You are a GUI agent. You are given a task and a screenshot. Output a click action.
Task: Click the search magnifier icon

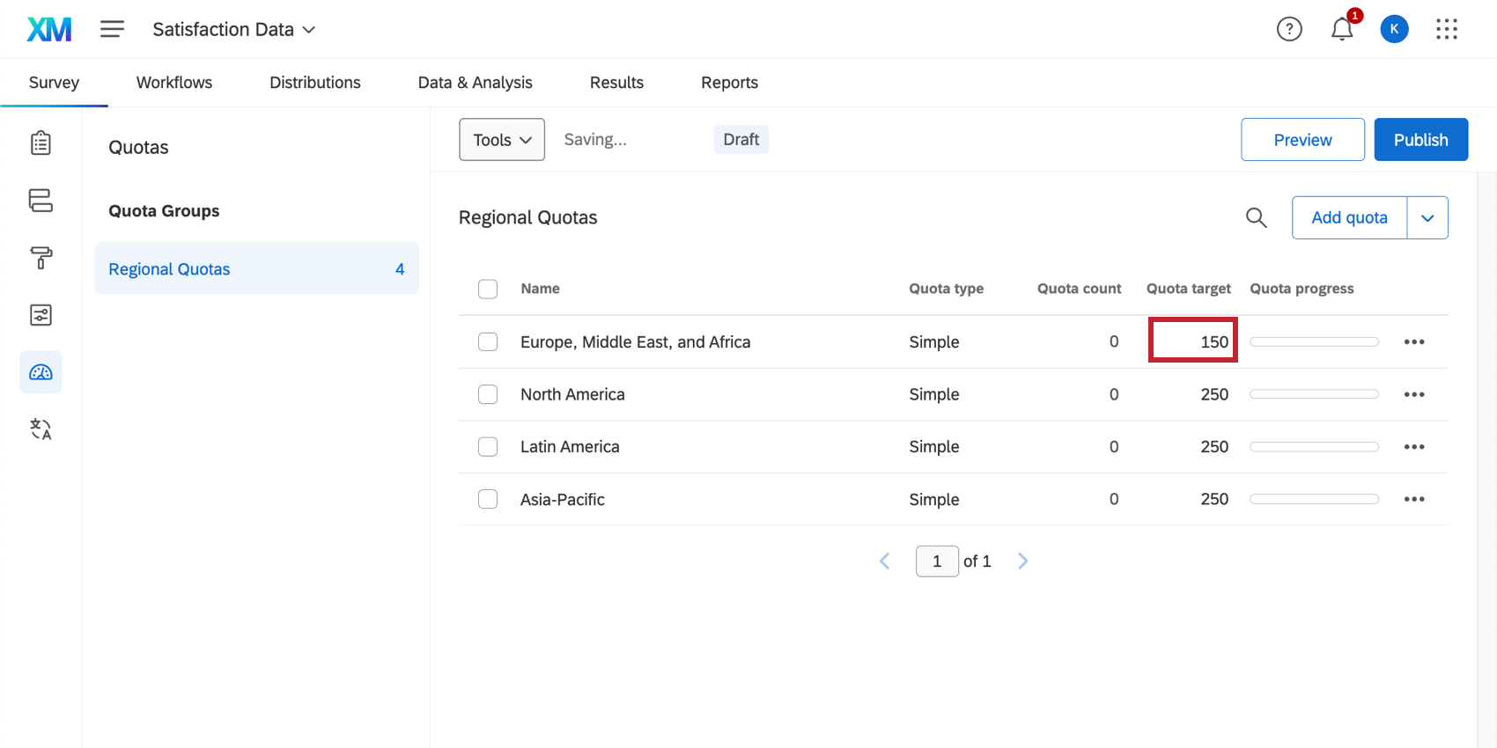coord(1256,217)
